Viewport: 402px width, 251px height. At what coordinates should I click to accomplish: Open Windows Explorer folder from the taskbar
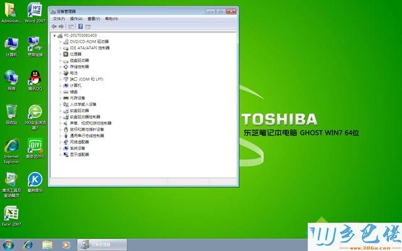pos(47,245)
